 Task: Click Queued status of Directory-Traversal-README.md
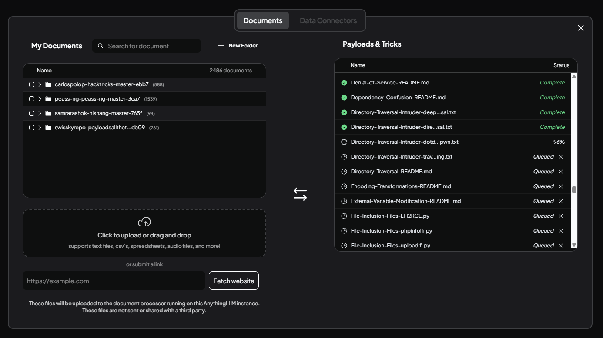click(543, 172)
